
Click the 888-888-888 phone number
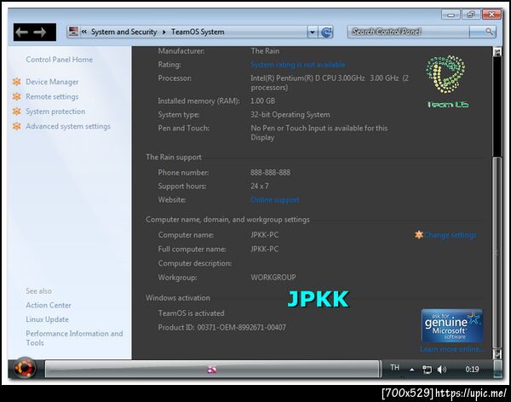point(270,173)
